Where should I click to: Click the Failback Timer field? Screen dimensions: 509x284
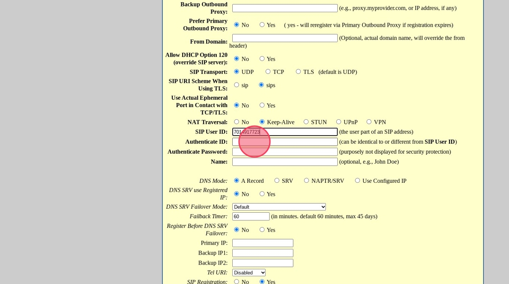click(x=250, y=216)
